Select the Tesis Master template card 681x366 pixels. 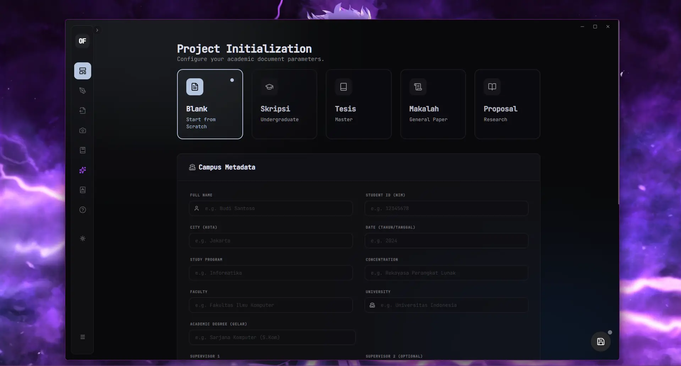pyautogui.click(x=359, y=104)
